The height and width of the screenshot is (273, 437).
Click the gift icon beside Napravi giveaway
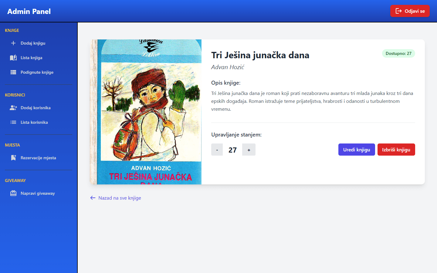(13, 193)
